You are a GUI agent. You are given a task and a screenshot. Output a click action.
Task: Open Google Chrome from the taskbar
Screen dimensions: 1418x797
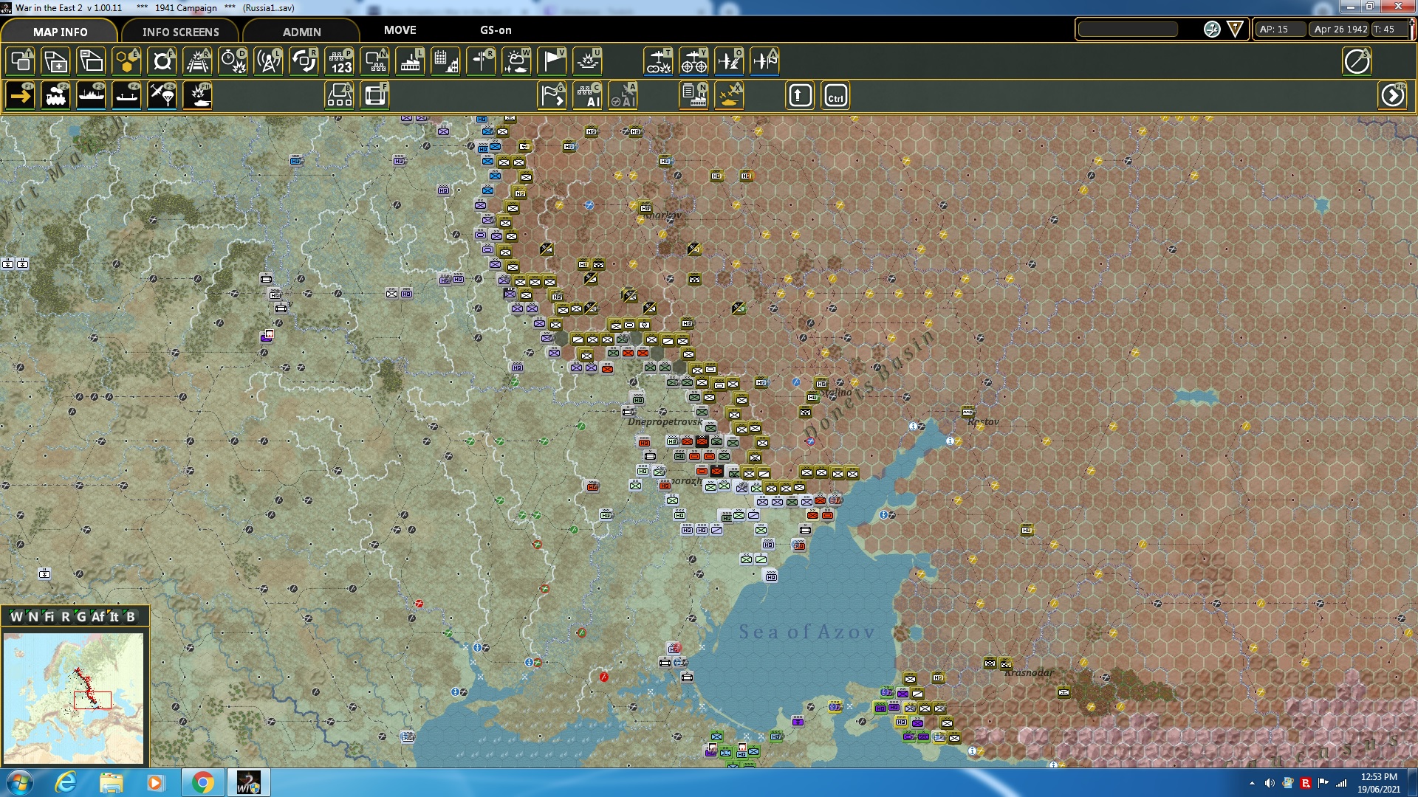(x=202, y=782)
